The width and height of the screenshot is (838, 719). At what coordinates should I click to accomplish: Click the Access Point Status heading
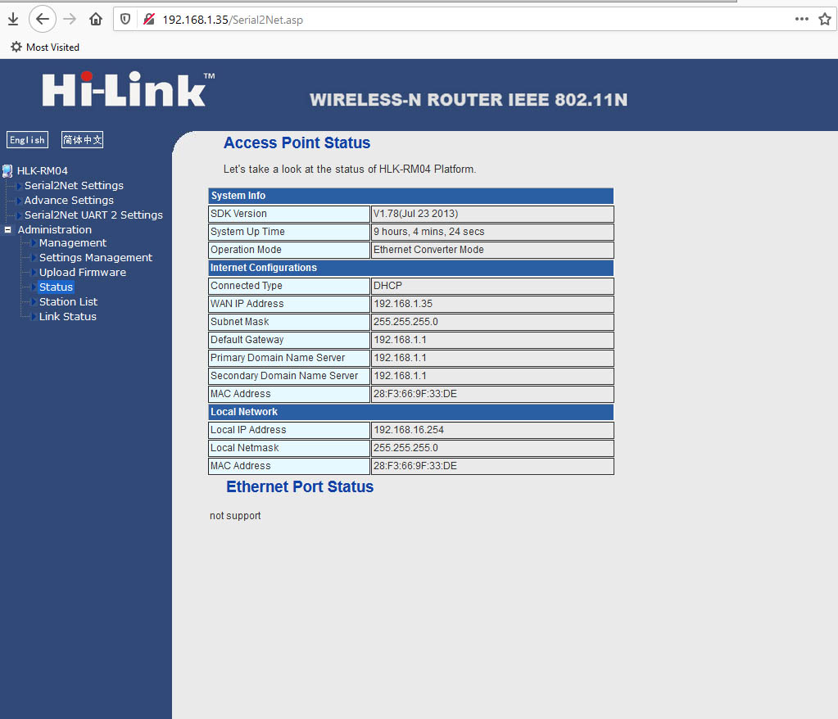coord(297,142)
